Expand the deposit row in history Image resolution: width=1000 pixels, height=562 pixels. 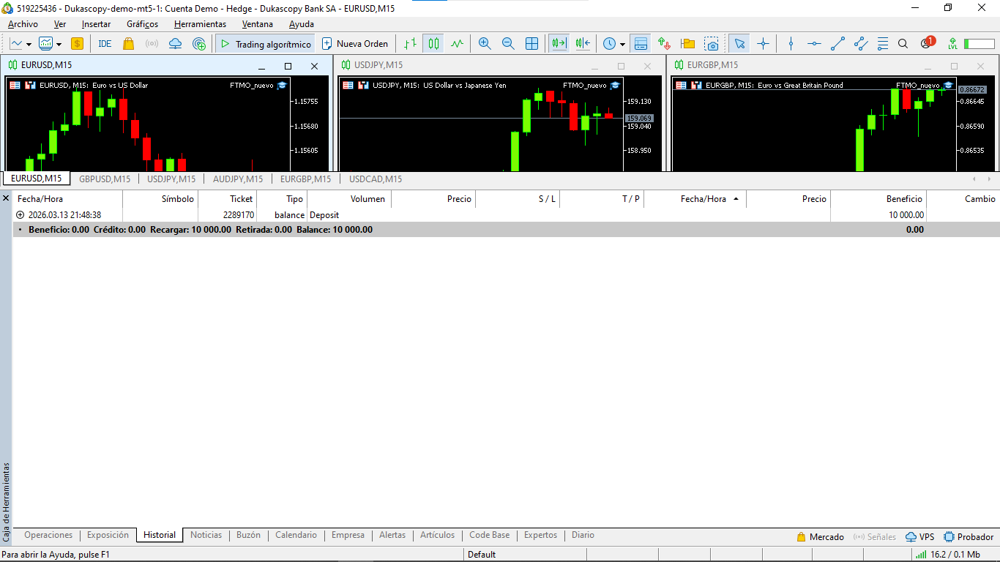pyautogui.click(x=20, y=215)
